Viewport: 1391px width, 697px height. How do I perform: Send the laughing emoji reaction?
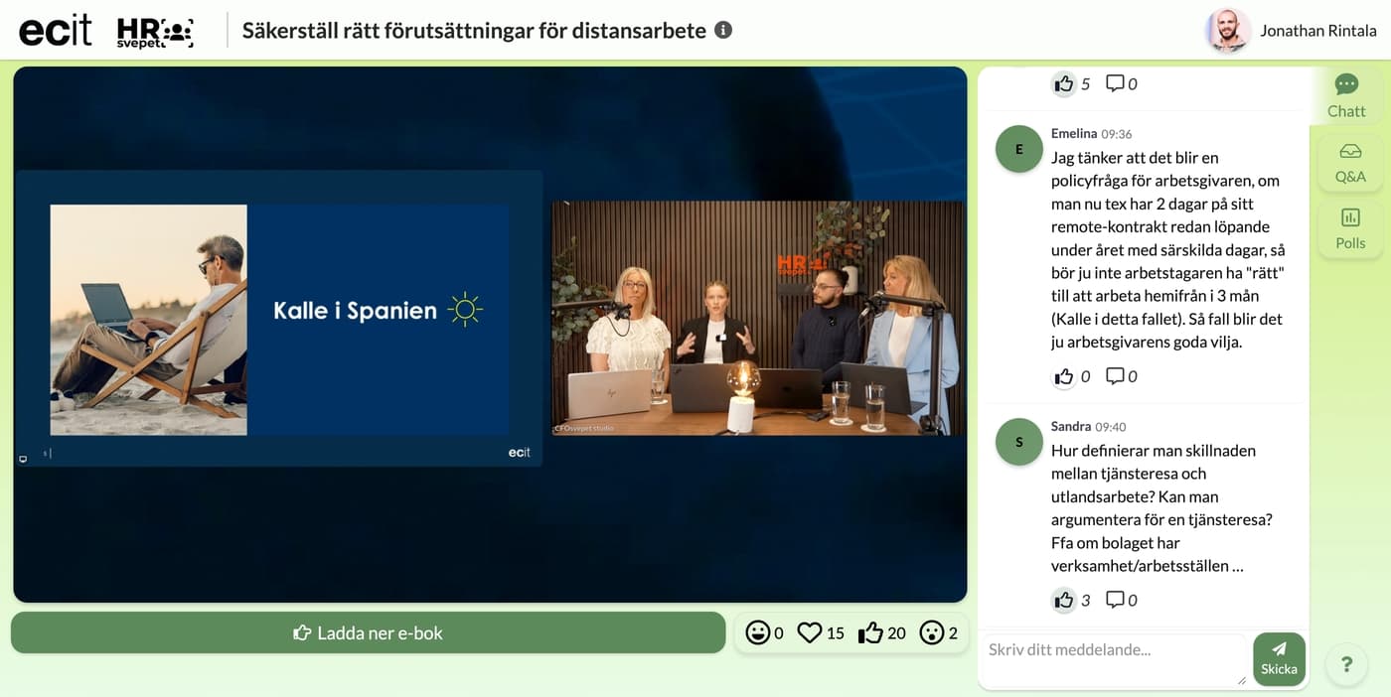pyautogui.click(x=758, y=632)
